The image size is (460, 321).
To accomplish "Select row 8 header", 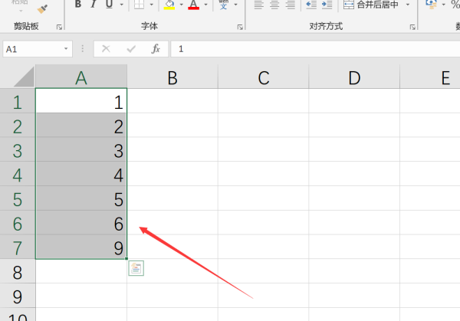I will pyautogui.click(x=18, y=271).
